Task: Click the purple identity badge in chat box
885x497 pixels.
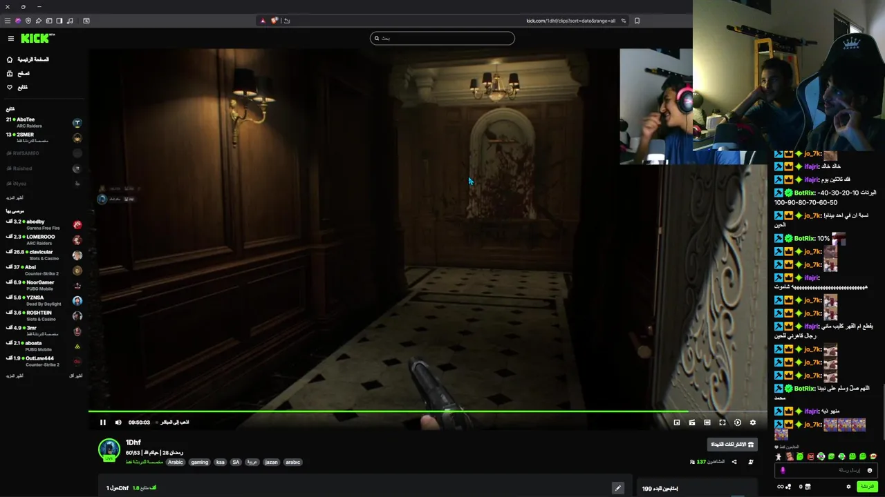Action: tap(783, 470)
